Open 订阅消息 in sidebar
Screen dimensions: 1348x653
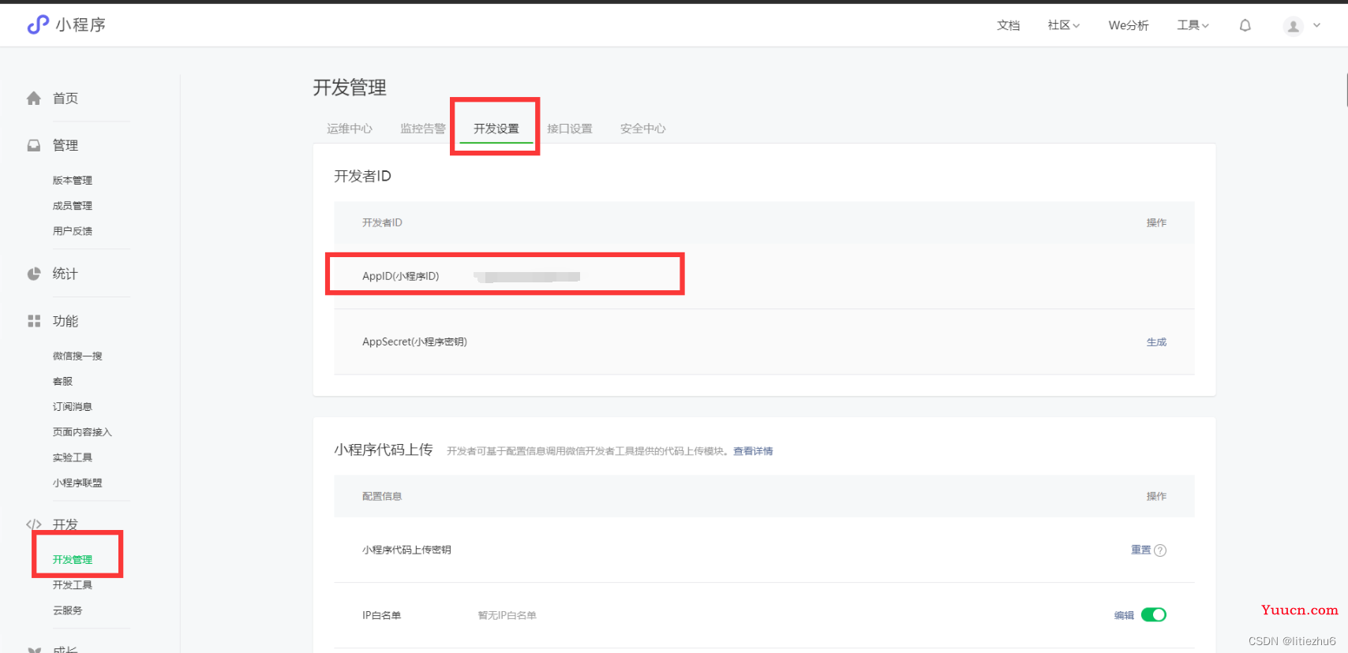(x=73, y=407)
